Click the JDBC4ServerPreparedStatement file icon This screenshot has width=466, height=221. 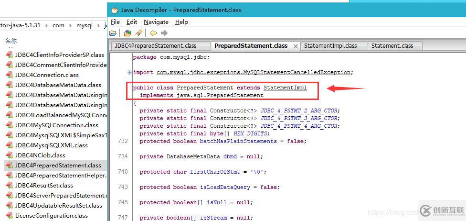pos(9,195)
